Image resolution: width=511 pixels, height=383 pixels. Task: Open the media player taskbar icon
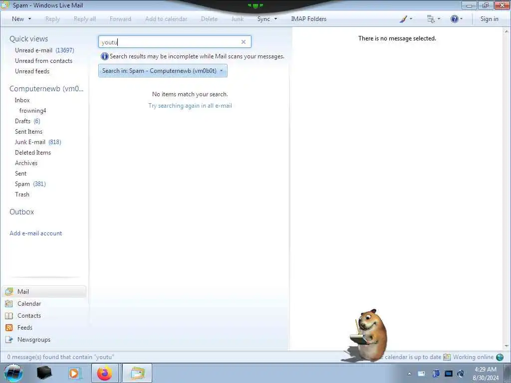(74, 373)
